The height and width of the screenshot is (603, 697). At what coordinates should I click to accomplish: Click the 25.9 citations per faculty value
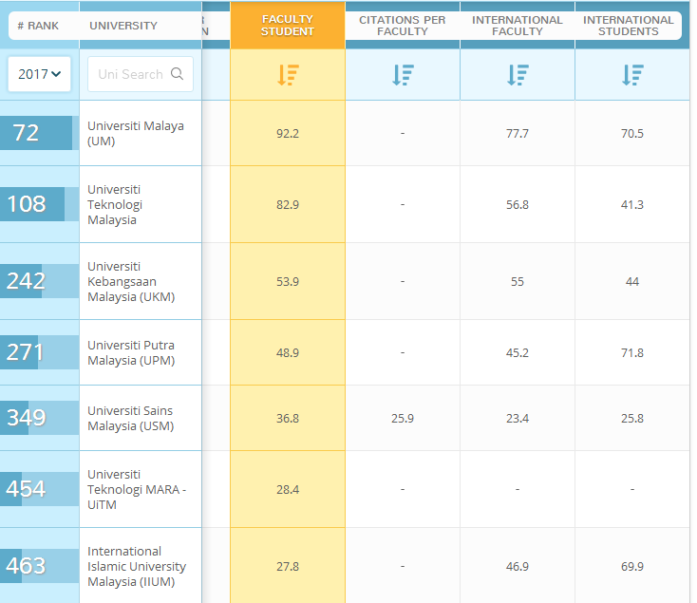[x=403, y=418]
